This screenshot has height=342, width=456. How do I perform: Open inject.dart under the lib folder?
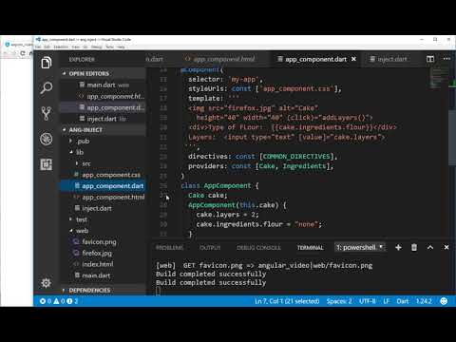[x=104, y=208]
